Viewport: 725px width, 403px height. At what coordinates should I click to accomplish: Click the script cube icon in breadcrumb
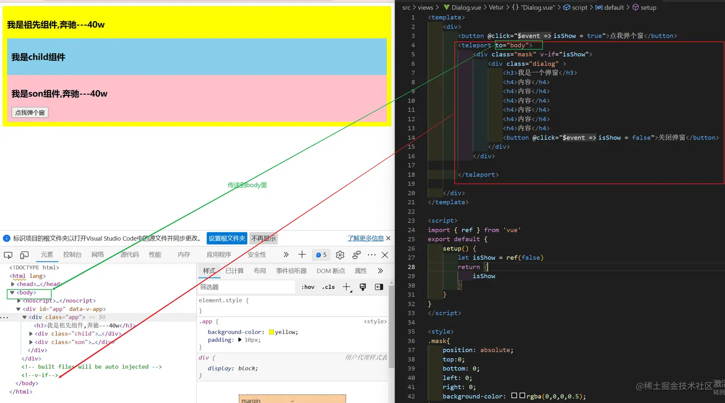567,7
